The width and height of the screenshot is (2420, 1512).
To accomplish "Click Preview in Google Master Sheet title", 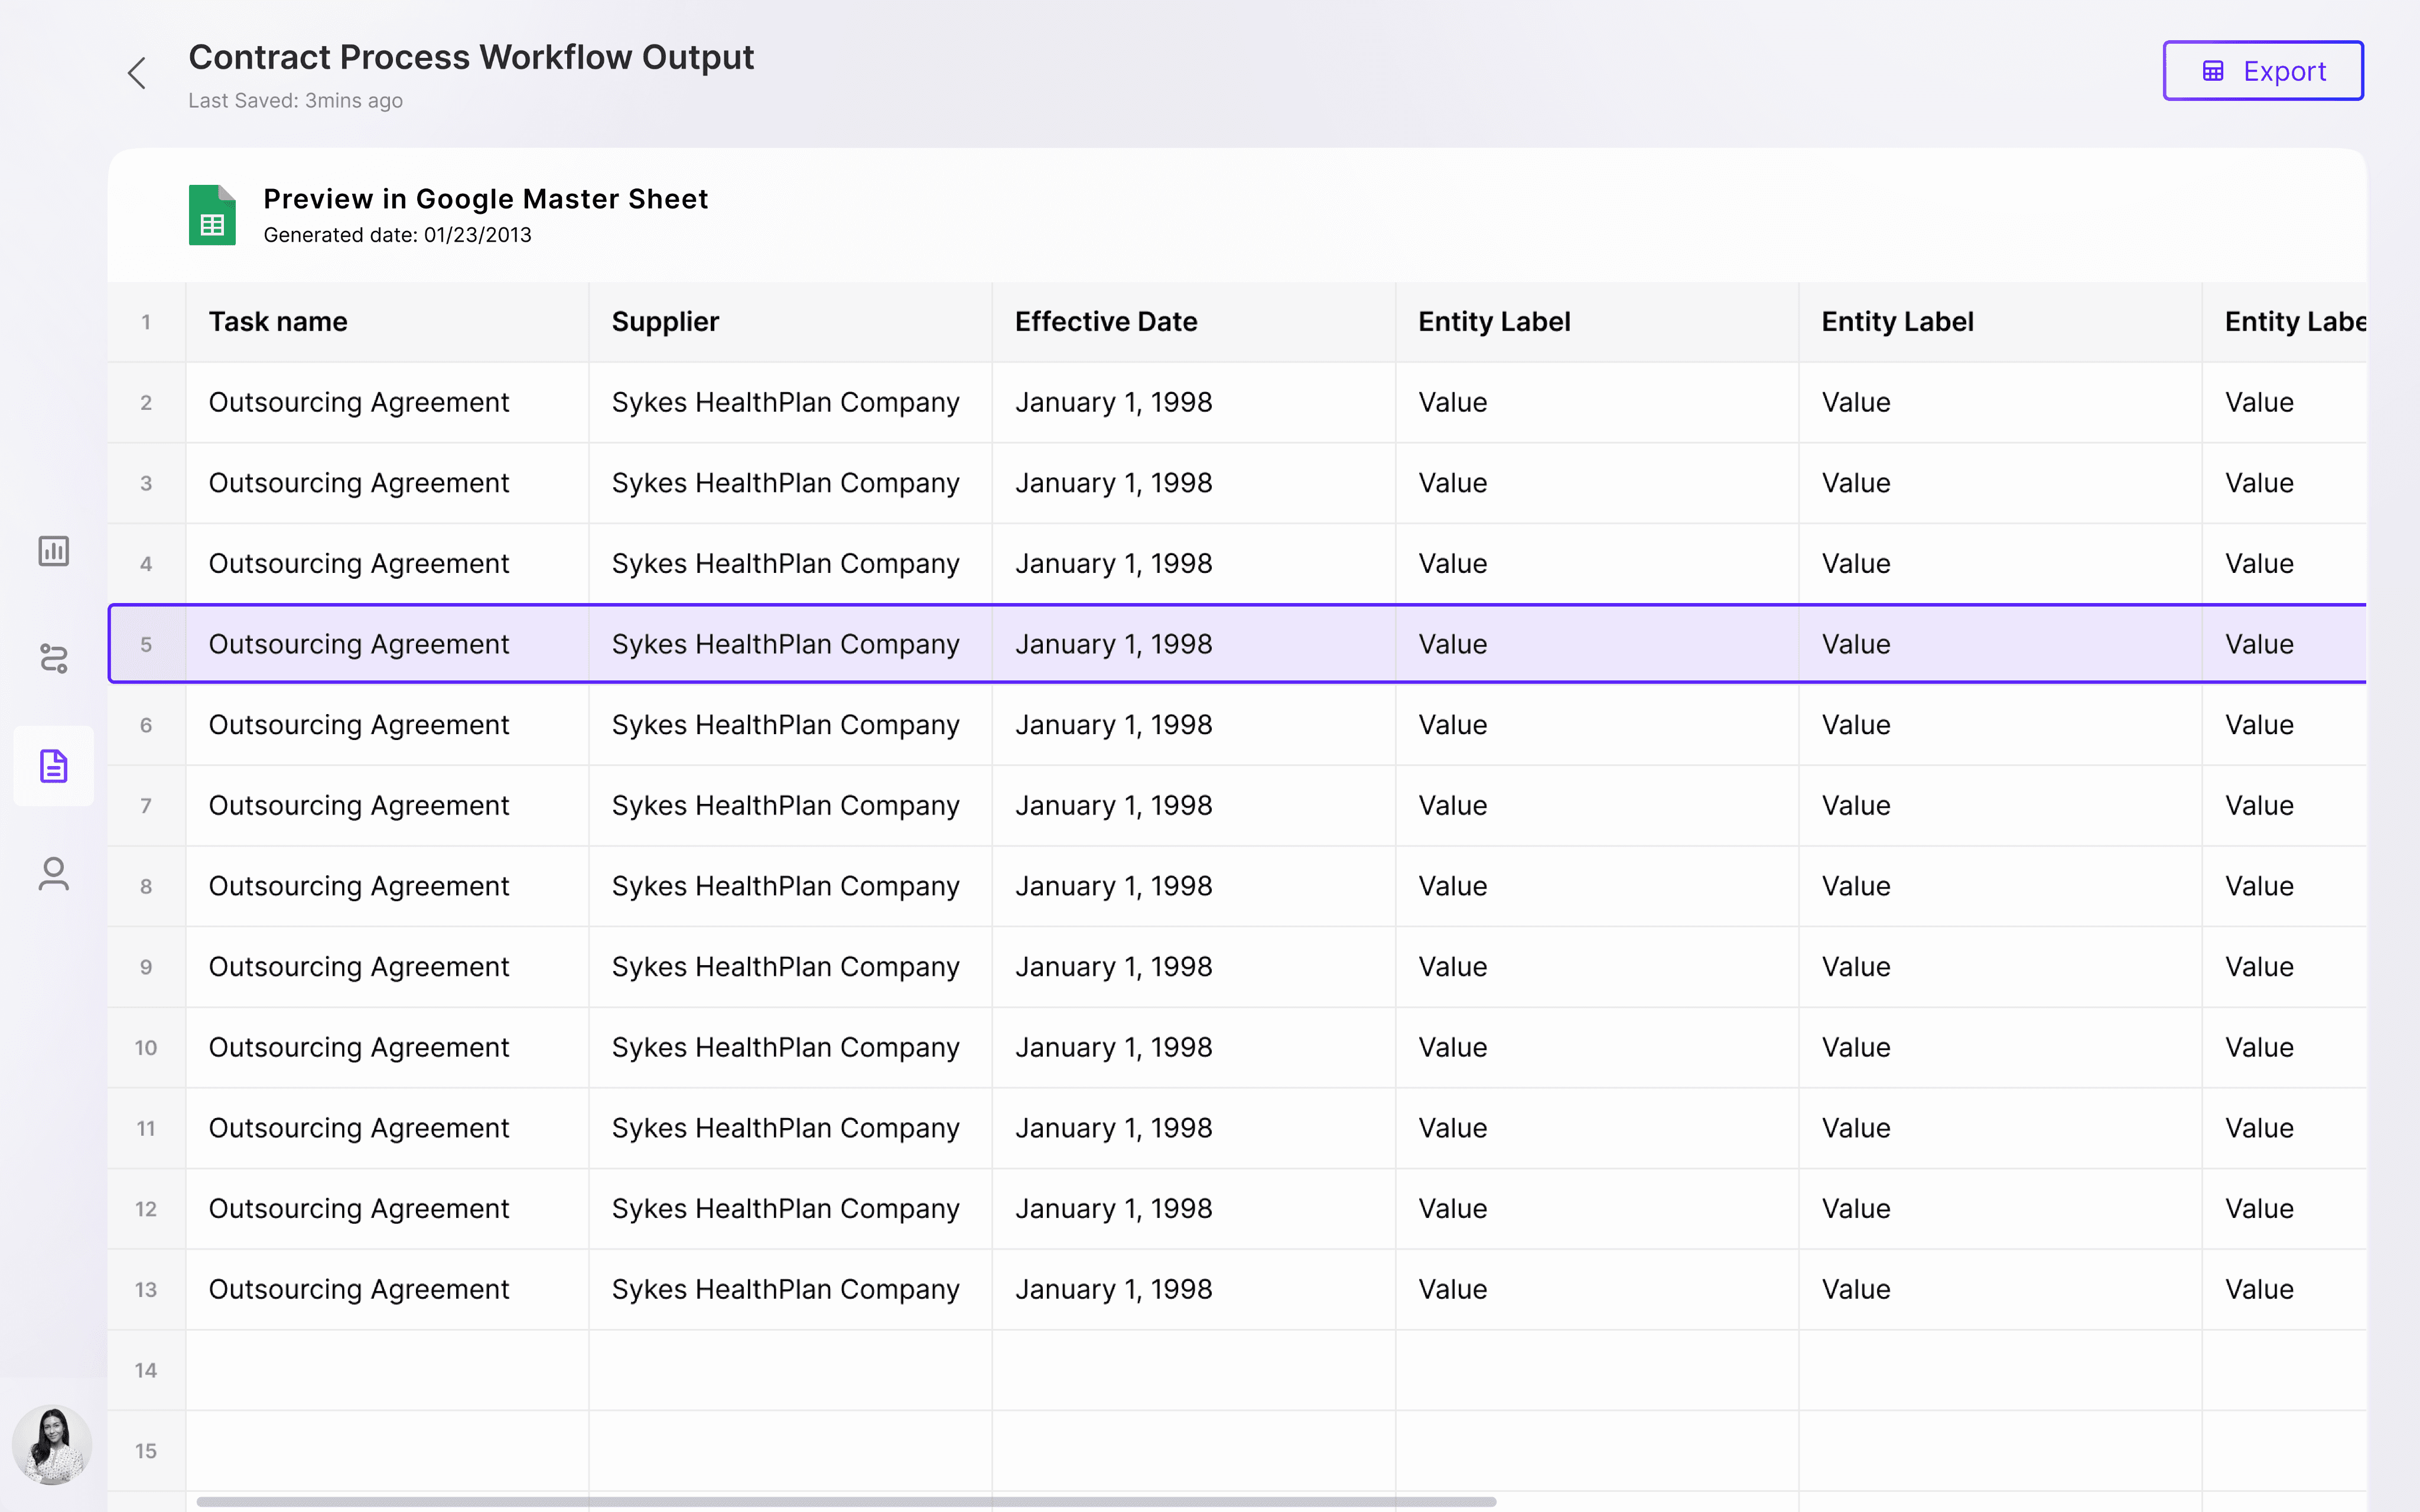I will pyautogui.click(x=485, y=199).
